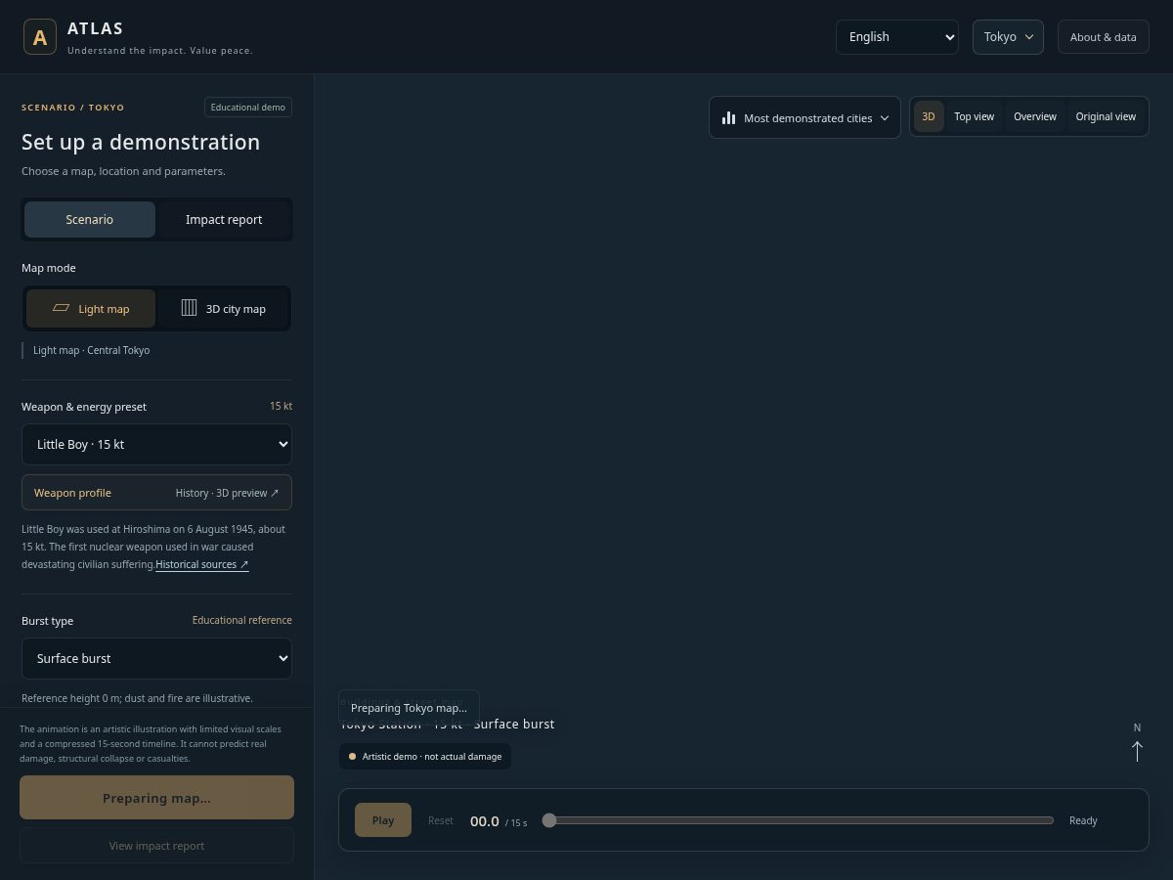The image size is (1173, 880).
Task: Switch to the Scenario tab
Action: pos(90,219)
